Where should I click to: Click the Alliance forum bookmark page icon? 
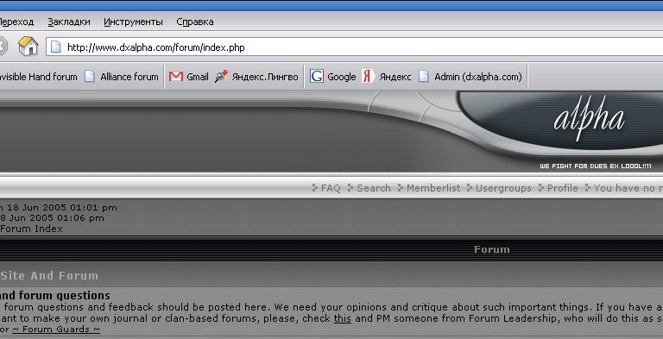click(x=89, y=77)
